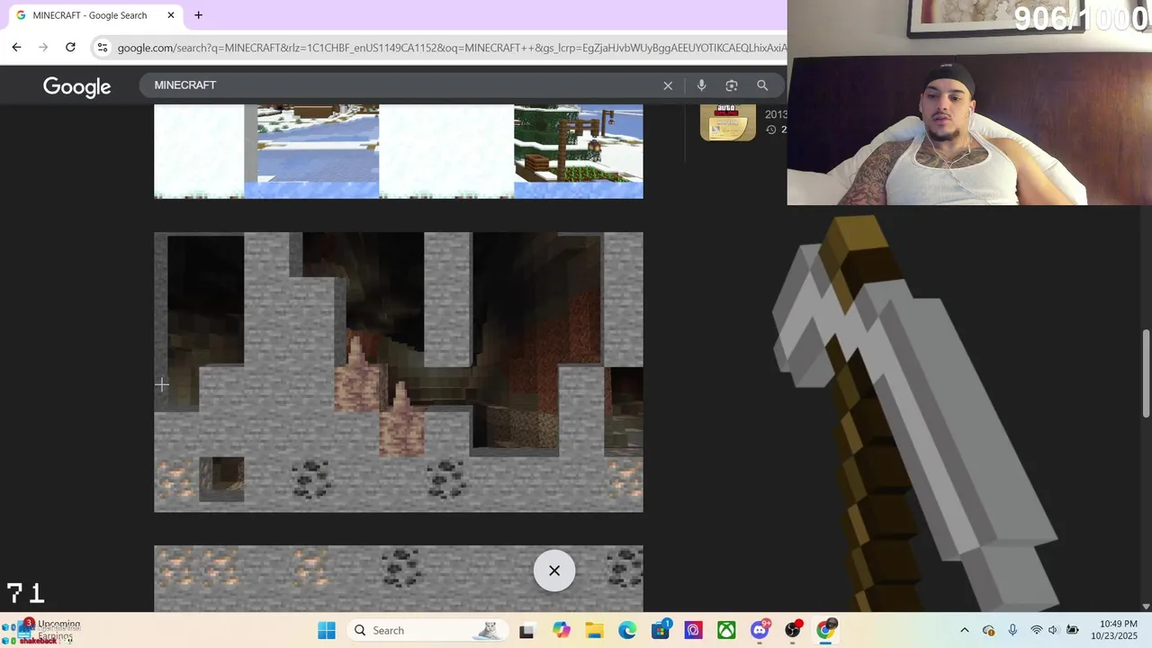
Task: Open Microsoft Store from the taskbar
Action: tap(661, 630)
